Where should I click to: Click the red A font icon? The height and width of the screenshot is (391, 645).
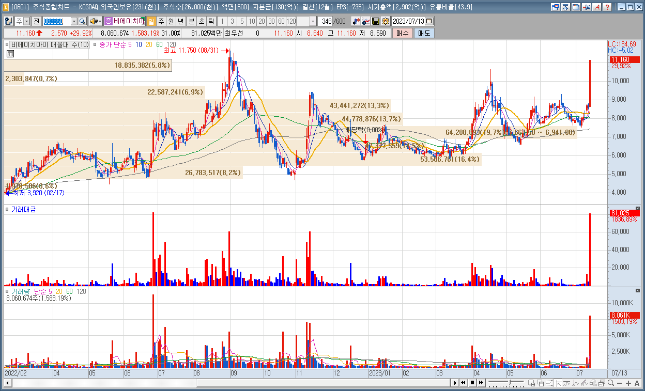(x=597, y=7)
